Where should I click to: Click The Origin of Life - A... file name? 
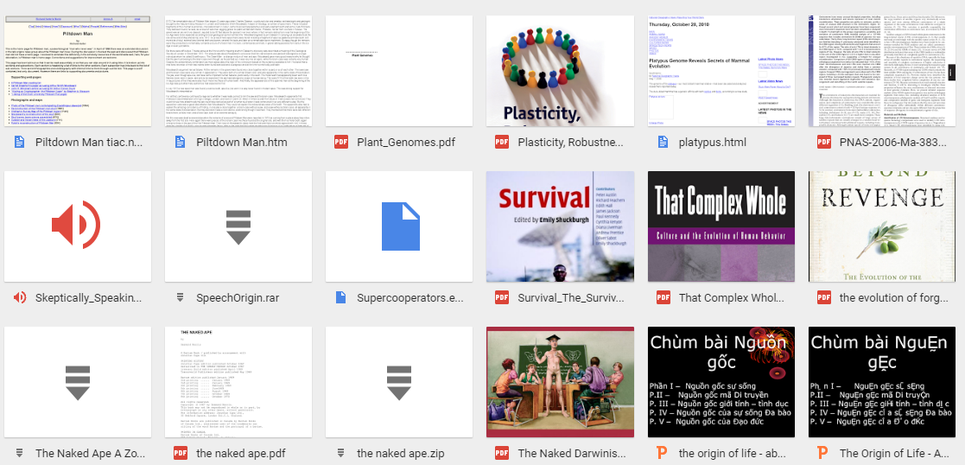tap(895, 453)
